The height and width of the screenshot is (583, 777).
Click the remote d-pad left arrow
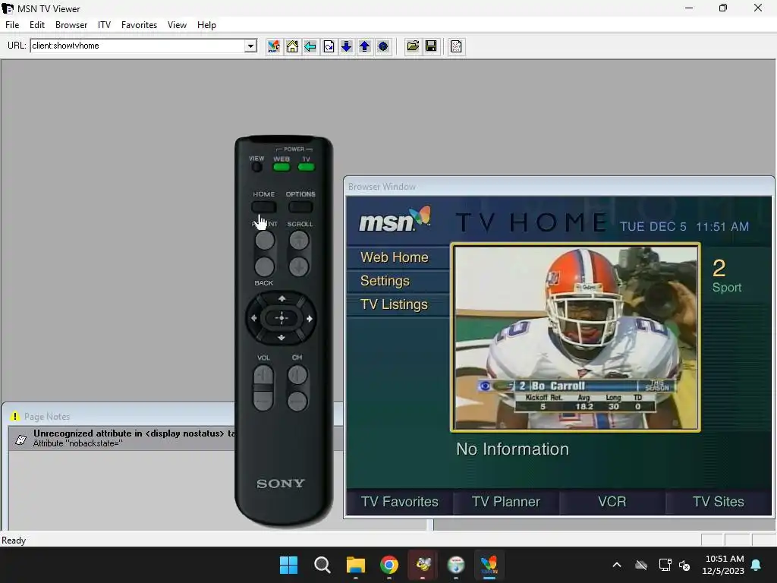pyautogui.click(x=254, y=318)
